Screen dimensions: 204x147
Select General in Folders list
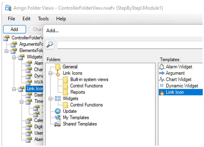[70, 67]
